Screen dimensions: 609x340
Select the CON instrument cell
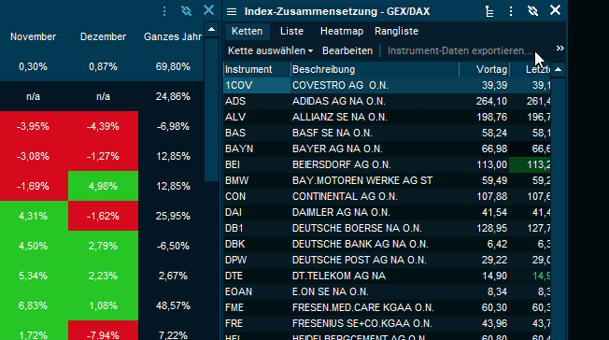click(x=257, y=196)
